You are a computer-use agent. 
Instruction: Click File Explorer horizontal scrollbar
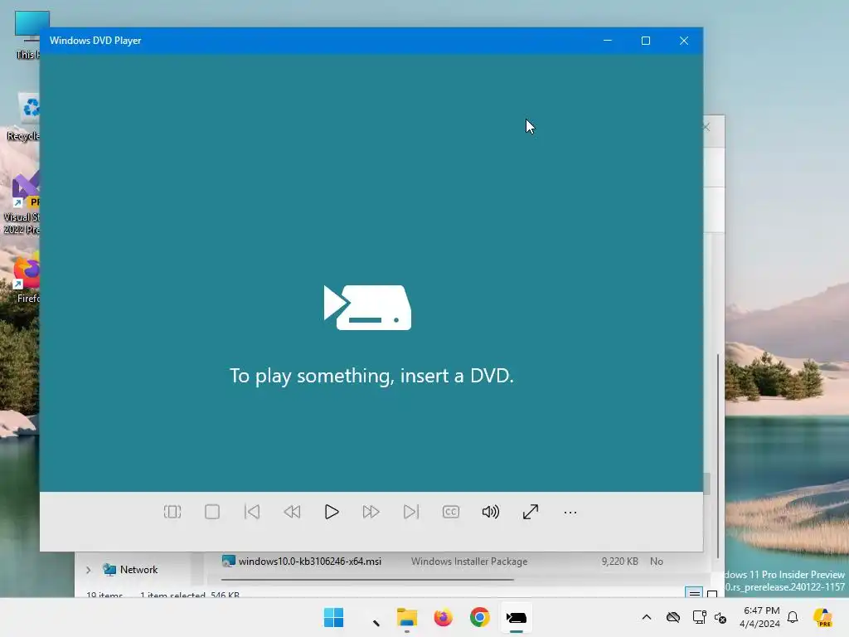367,580
